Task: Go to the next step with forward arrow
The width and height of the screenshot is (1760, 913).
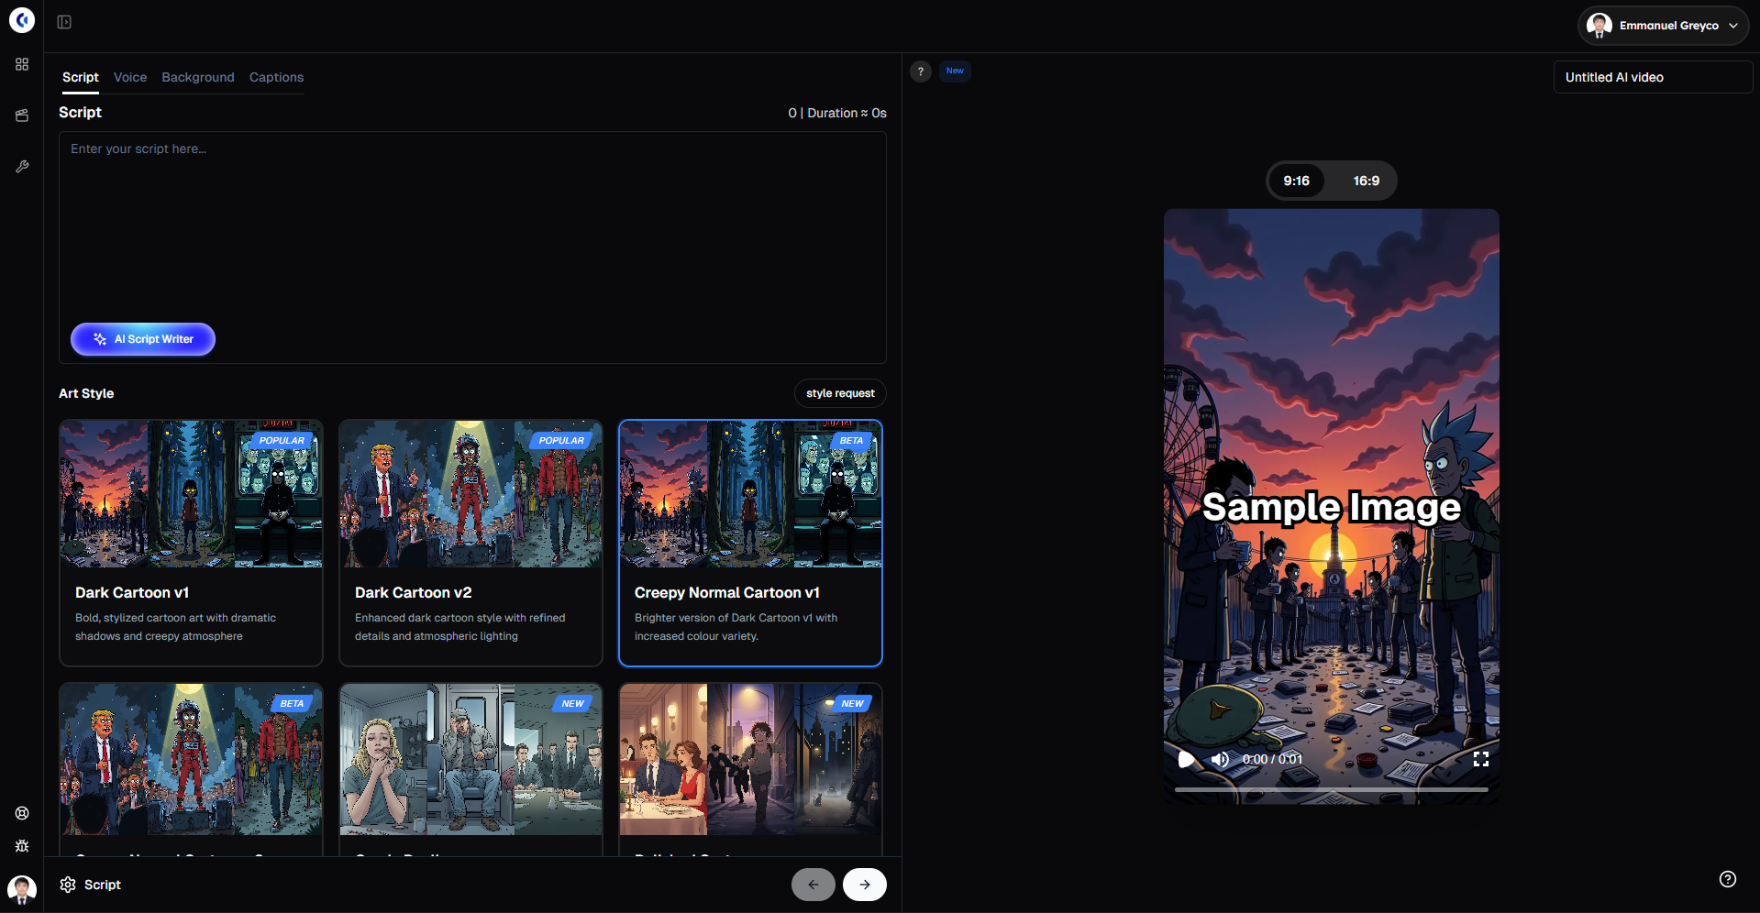Action: [865, 885]
